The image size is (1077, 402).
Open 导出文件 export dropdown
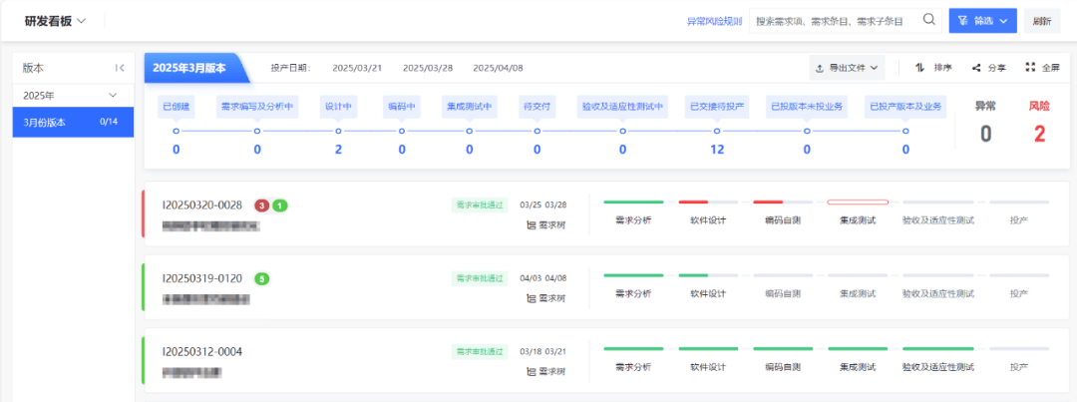[x=847, y=68]
